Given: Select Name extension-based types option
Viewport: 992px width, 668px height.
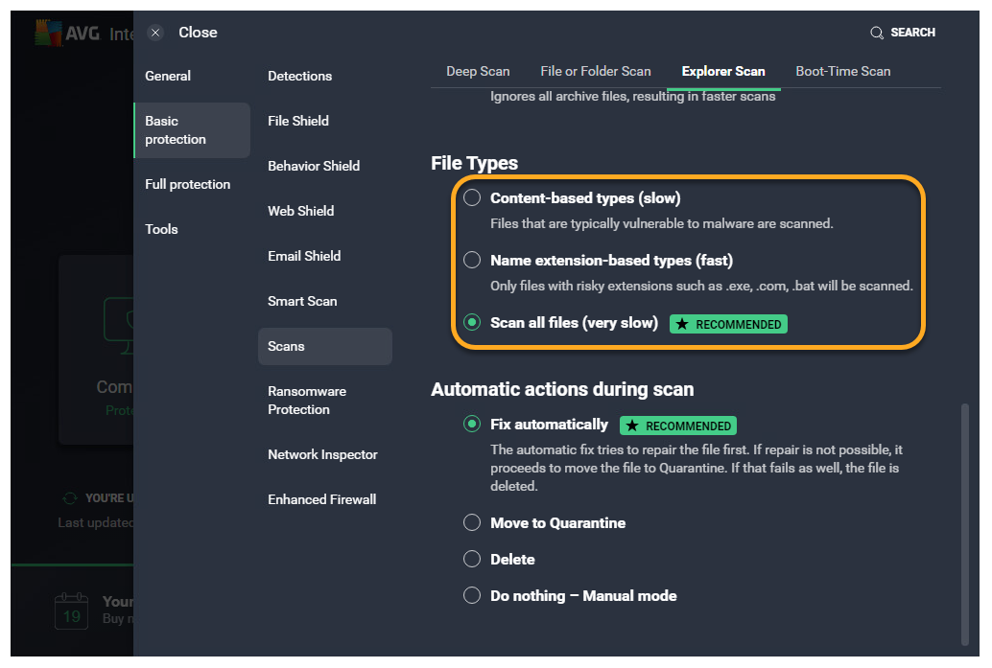Looking at the screenshot, I should 472,260.
